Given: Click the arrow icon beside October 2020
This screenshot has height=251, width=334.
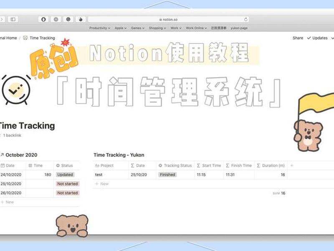Looking at the screenshot, I should [2, 154].
